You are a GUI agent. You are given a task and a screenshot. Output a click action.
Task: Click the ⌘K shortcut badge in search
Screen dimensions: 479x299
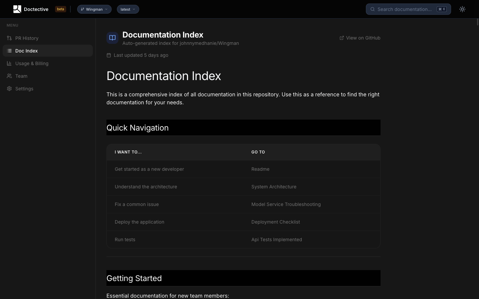pyautogui.click(x=442, y=9)
